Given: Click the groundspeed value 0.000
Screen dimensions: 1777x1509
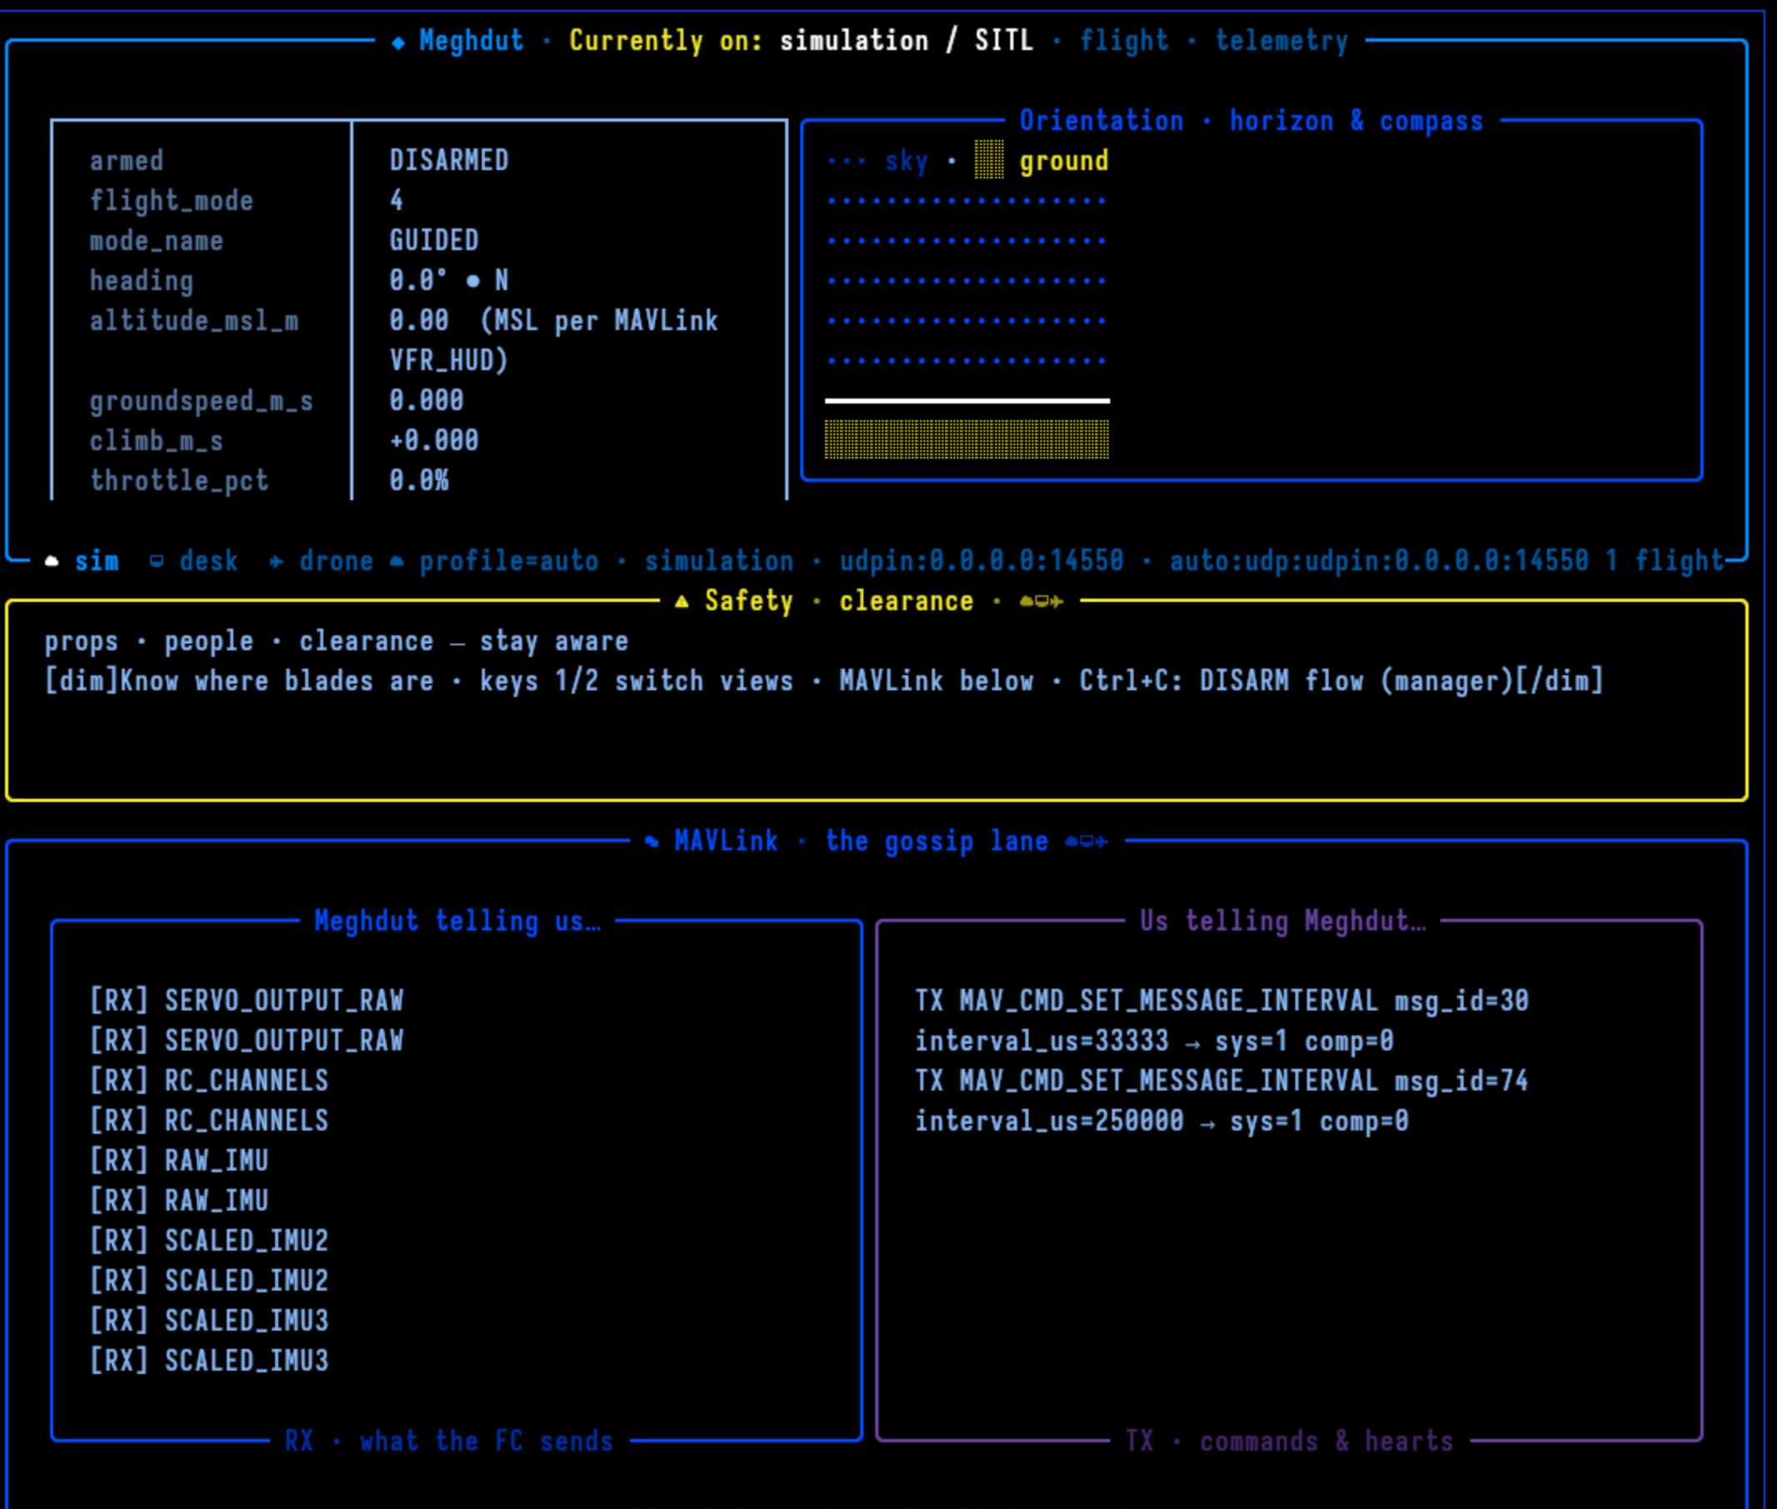Looking at the screenshot, I should 427,400.
